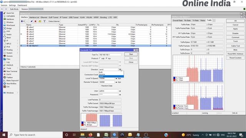246x138 pixels.
Task: Open New Terminal from the sidebar
Action: point(12,71)
